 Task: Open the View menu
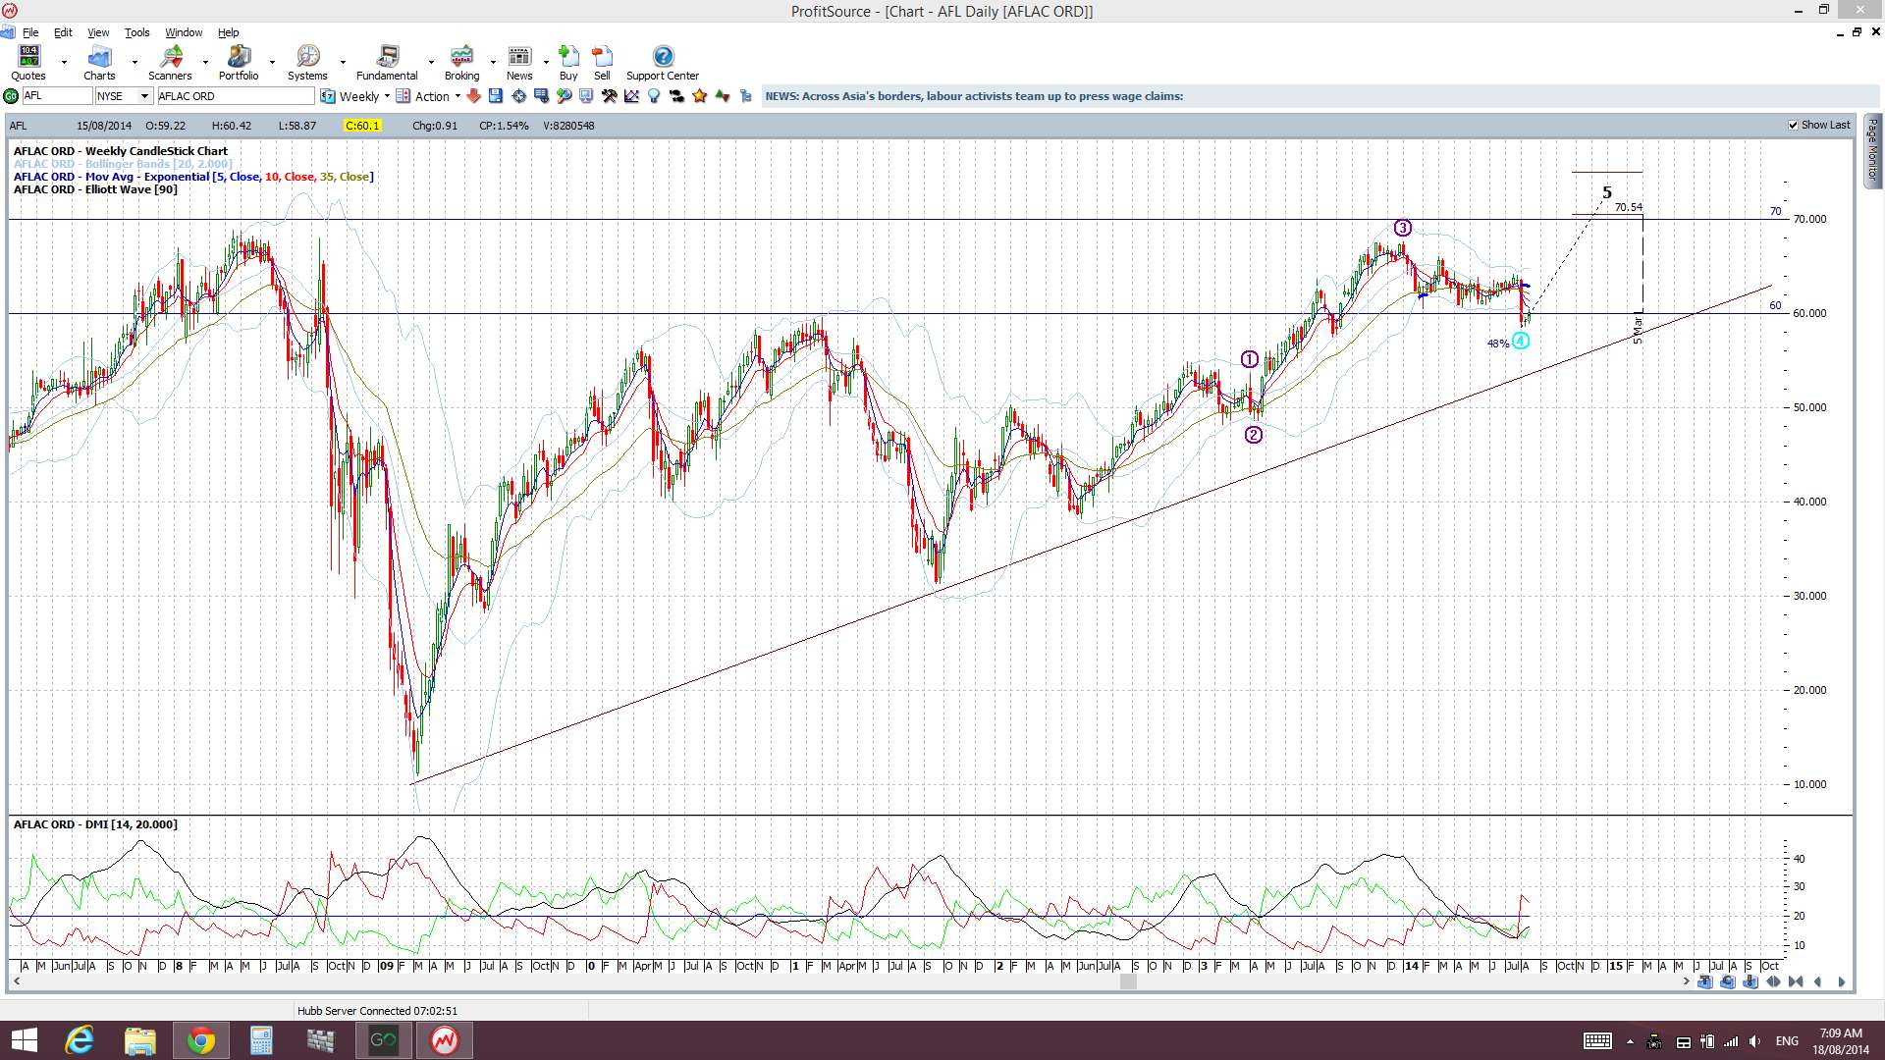tap(98, 32)
